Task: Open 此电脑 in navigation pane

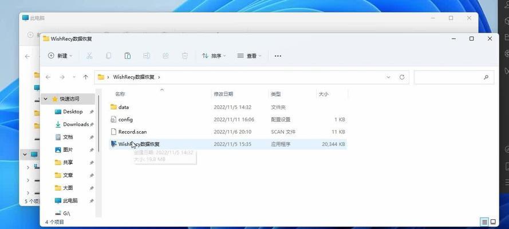Action: point(70,200)
